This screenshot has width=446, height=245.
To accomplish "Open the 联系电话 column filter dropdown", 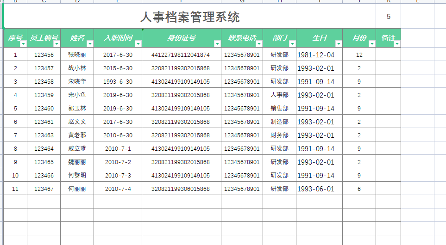I will tap(259, 44).
